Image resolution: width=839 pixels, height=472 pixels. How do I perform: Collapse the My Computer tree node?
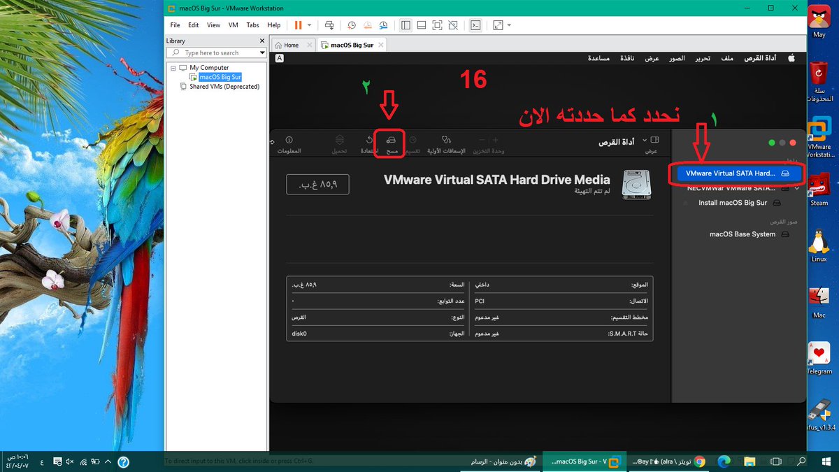(173, 68)
